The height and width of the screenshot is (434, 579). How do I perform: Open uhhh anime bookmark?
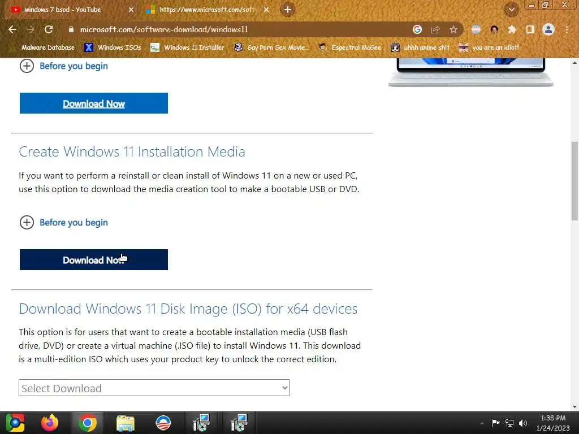421,47
